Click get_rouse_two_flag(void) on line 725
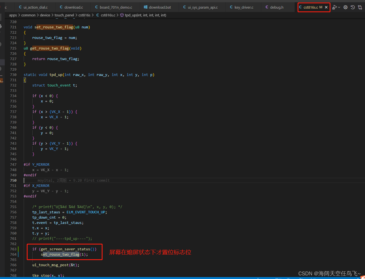The width and height of the screenshot is (365, 279). click(x=56, y=48)
